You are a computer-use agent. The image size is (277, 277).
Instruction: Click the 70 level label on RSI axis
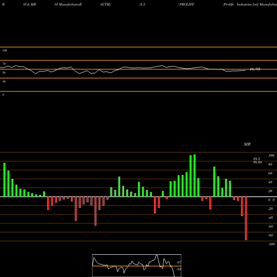(4, 64)
